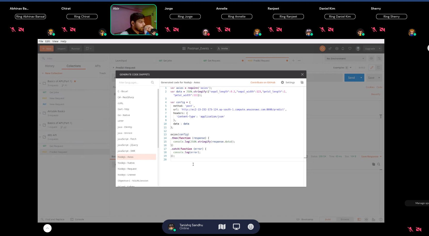
Task: Click the search icon in language filter
Action: tap(152, 82)
